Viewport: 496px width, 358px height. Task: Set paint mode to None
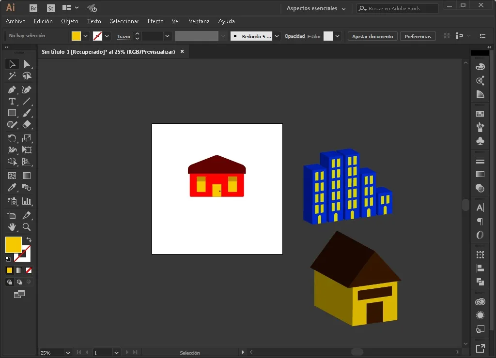29,270
